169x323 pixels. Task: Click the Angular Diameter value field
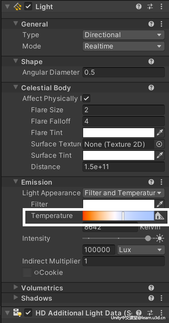pyautogui.click(x=123, y=72)
